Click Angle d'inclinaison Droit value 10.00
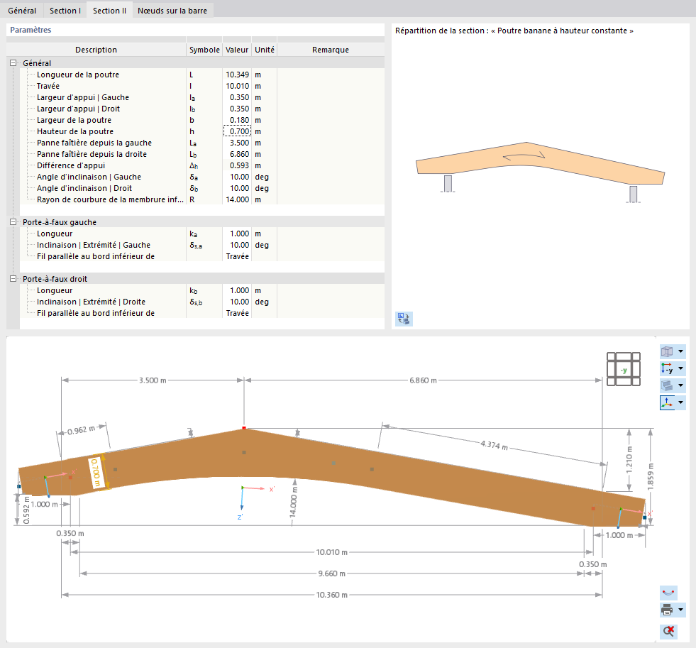 click(237, 188)
